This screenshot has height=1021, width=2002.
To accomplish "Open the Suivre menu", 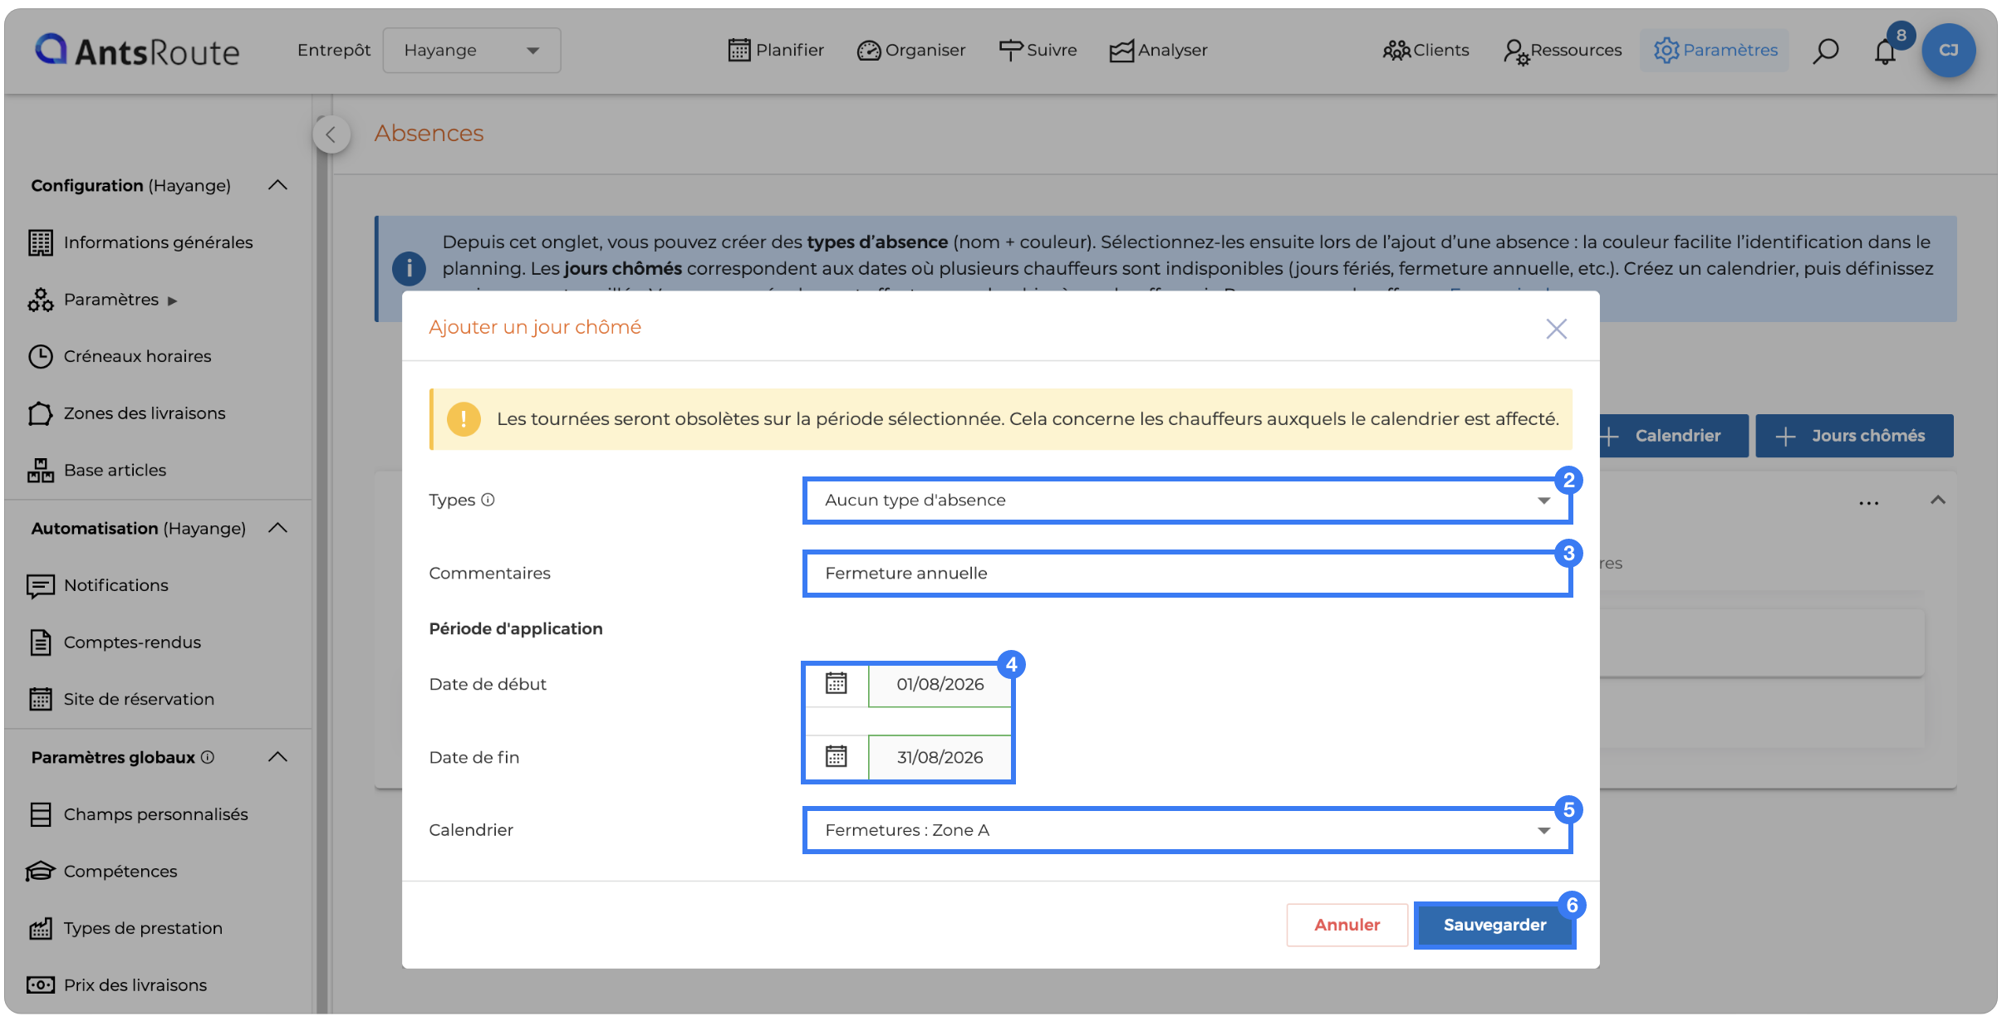I will [x=1038, y=51].
